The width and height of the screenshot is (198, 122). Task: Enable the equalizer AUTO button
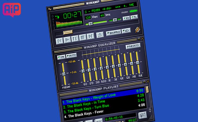point(71,55)
